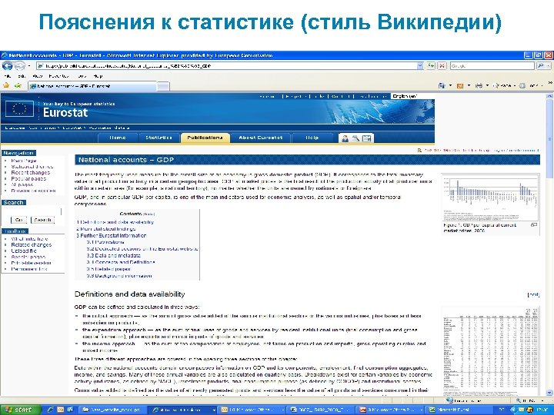554x415 pixels.
Task: Click the Eurostat logo text
Action: [x=65, y=112]
